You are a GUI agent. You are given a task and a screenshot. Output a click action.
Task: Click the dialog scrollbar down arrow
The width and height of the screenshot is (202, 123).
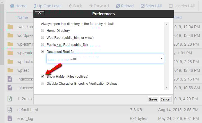pyautogui.click(x=166, y=88)
